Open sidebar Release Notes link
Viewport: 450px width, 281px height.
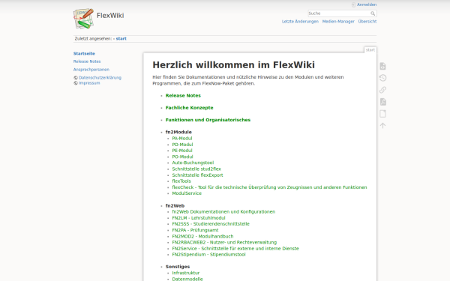point(87,61)
